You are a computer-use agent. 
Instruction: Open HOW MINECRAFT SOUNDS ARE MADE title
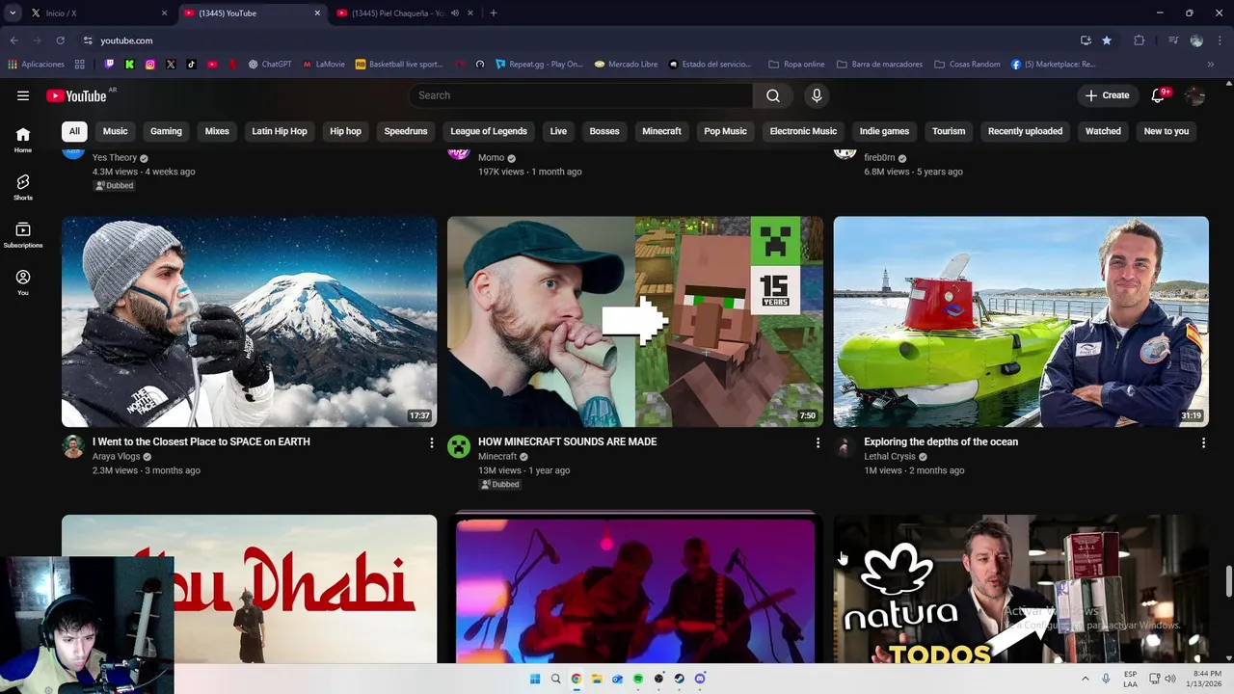[567, 441]
